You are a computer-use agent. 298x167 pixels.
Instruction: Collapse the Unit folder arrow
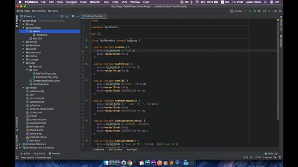[x=27, y=70]
